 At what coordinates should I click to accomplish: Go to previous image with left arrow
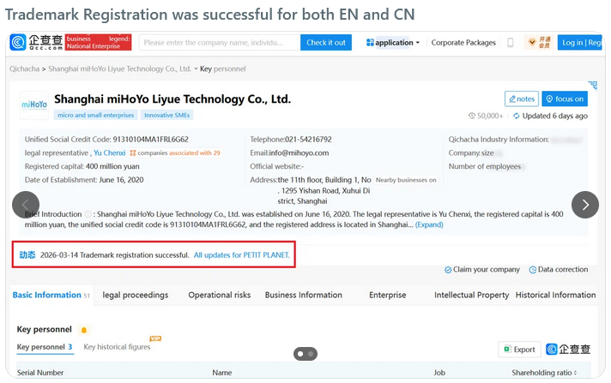[26, 204]
